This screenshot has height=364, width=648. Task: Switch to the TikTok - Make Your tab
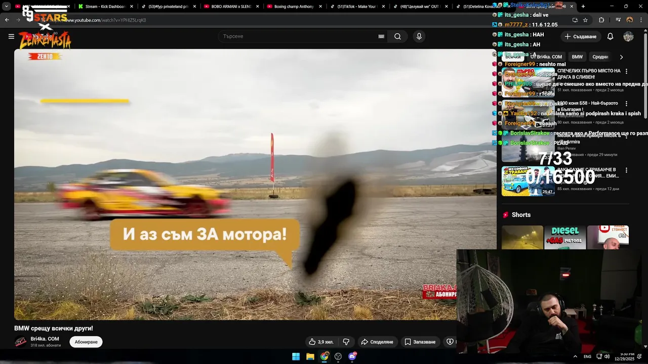(356, 7)
